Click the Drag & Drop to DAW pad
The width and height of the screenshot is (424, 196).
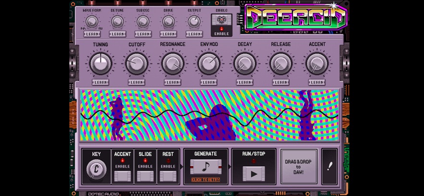(299, 167)
